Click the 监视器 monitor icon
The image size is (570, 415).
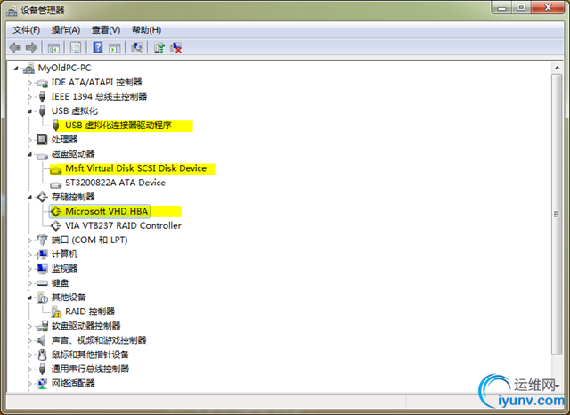pos(42,269)
